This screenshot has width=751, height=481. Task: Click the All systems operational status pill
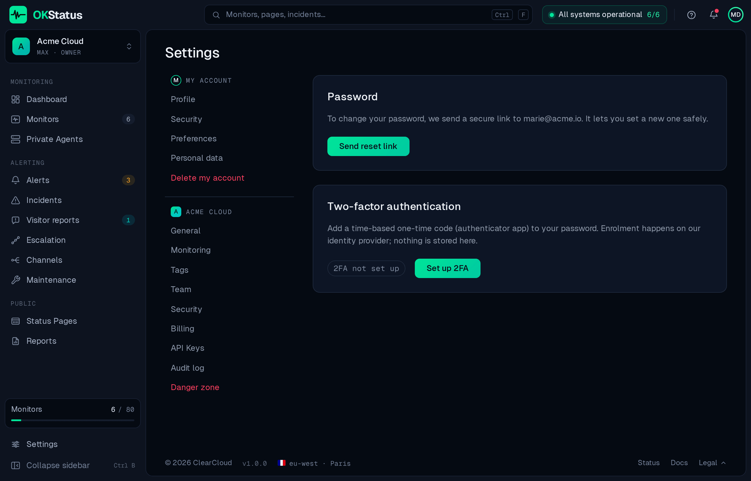[605, 15]
